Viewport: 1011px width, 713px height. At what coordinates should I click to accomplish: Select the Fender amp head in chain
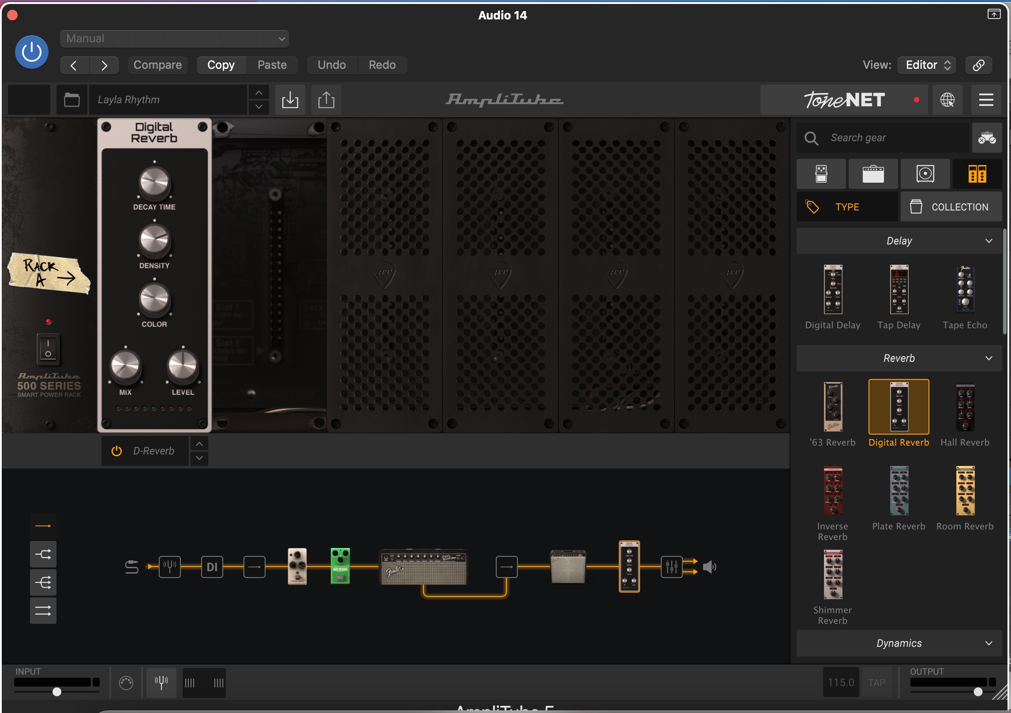click(423, 567)
